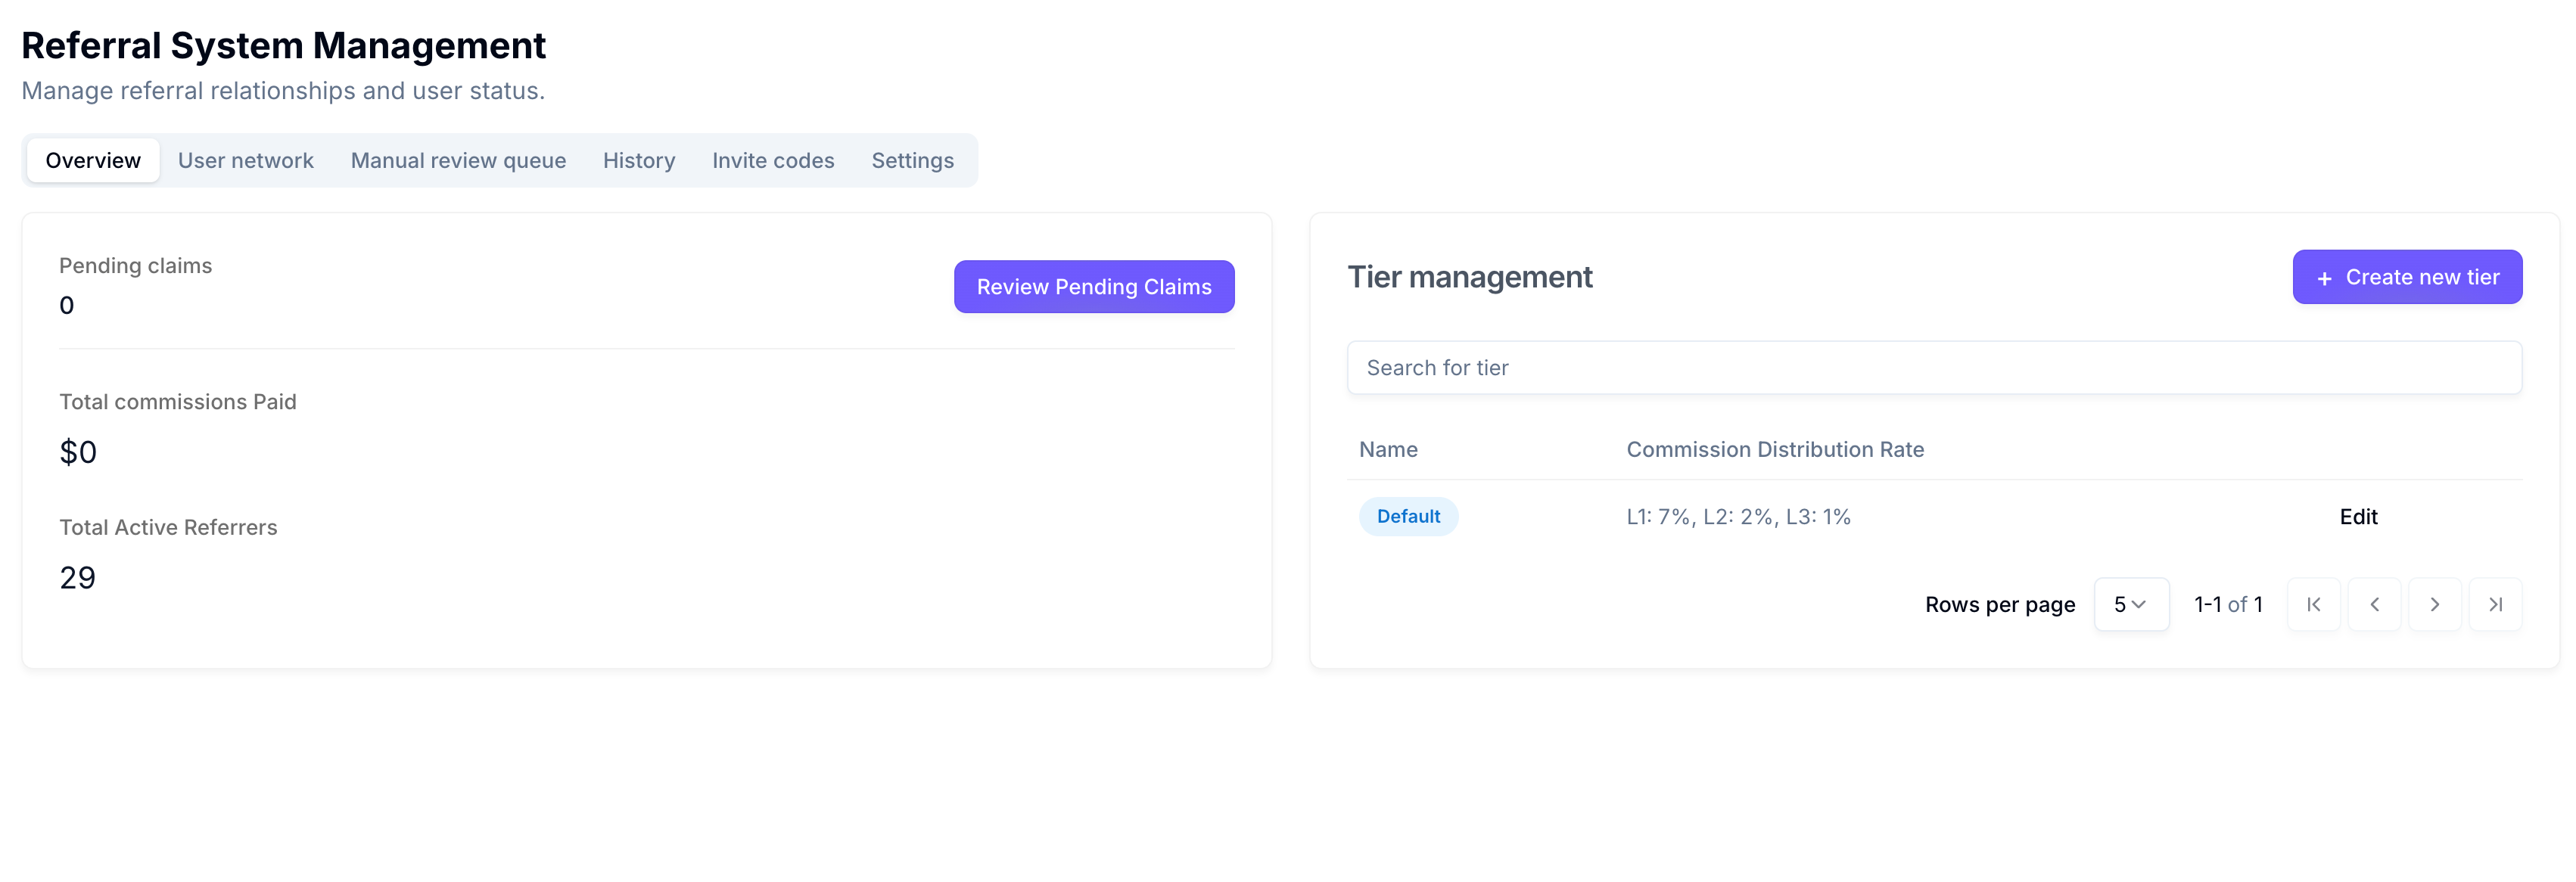Click the Default tier badge
This screenshot has height=882, width=2576.
coord(1407,517)
